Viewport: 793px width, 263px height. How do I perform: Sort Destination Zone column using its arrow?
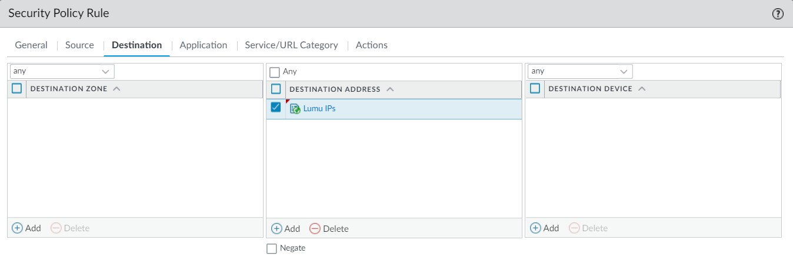(x=116, y=89)
